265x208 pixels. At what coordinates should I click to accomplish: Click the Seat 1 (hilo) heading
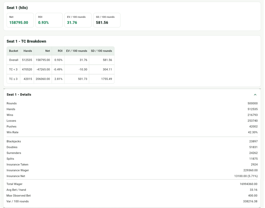click(x=17, y=8)
